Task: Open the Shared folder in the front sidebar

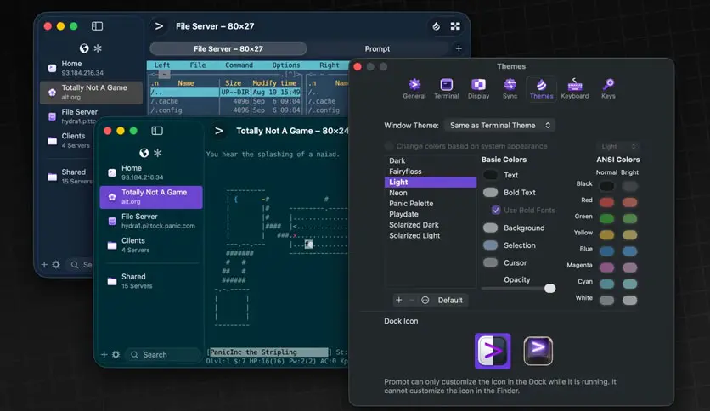Action: (x=151, y=281)
